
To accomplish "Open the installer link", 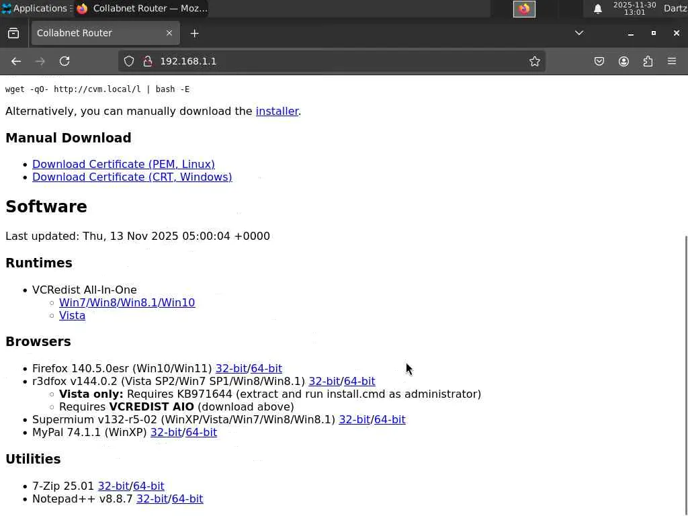I will click(277, 112).
